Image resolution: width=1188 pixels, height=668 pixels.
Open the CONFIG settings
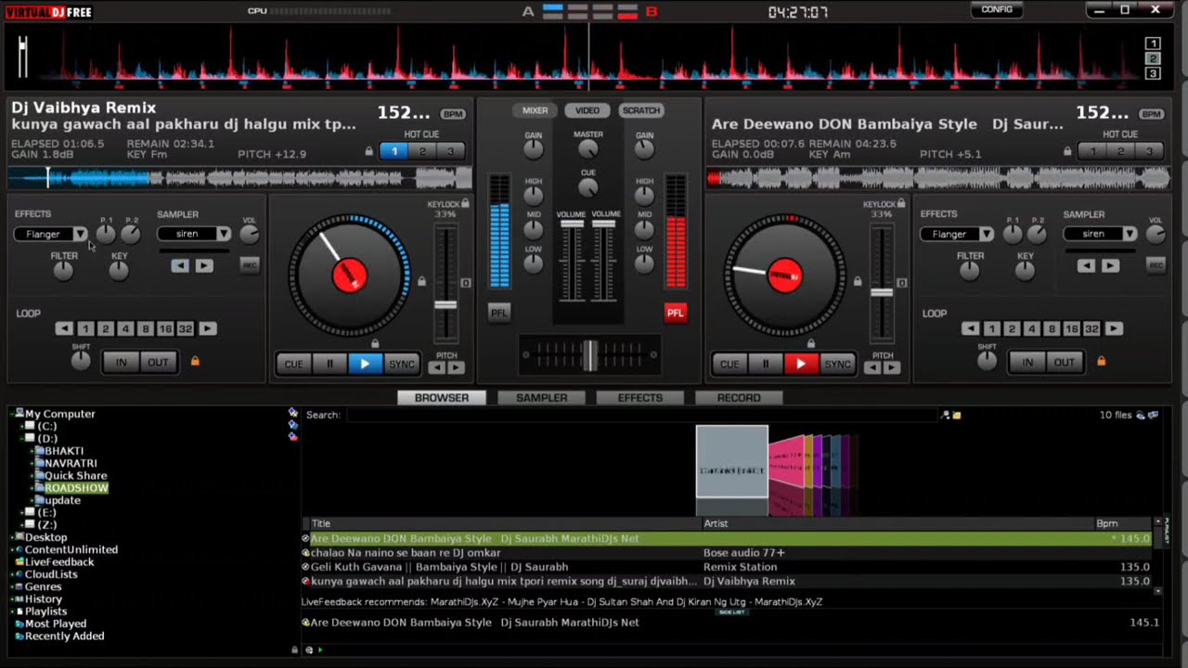[x=997, y=9]
